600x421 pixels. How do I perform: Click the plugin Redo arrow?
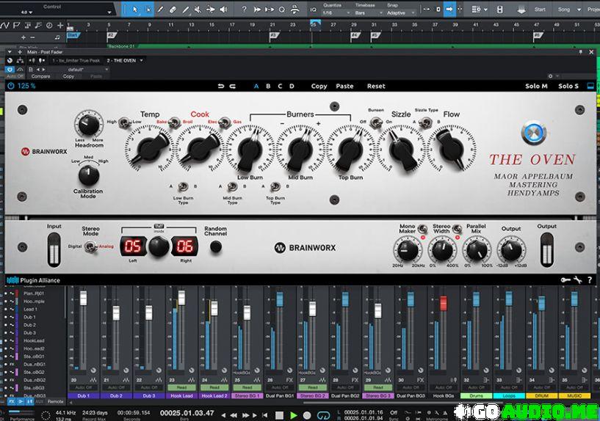tap(232, 87)
